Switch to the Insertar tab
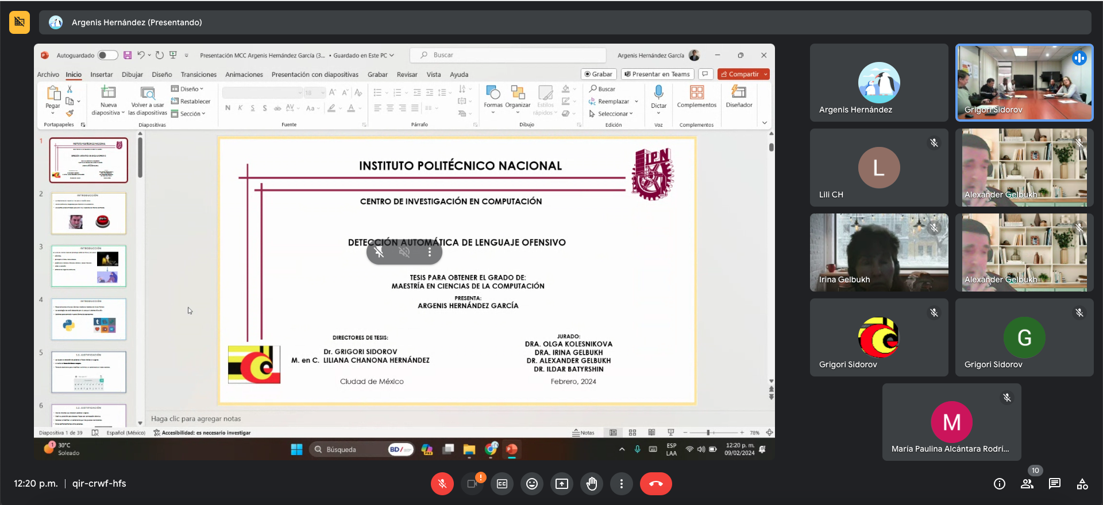Viewport: 1103px width, 505px height. (102, 75)
